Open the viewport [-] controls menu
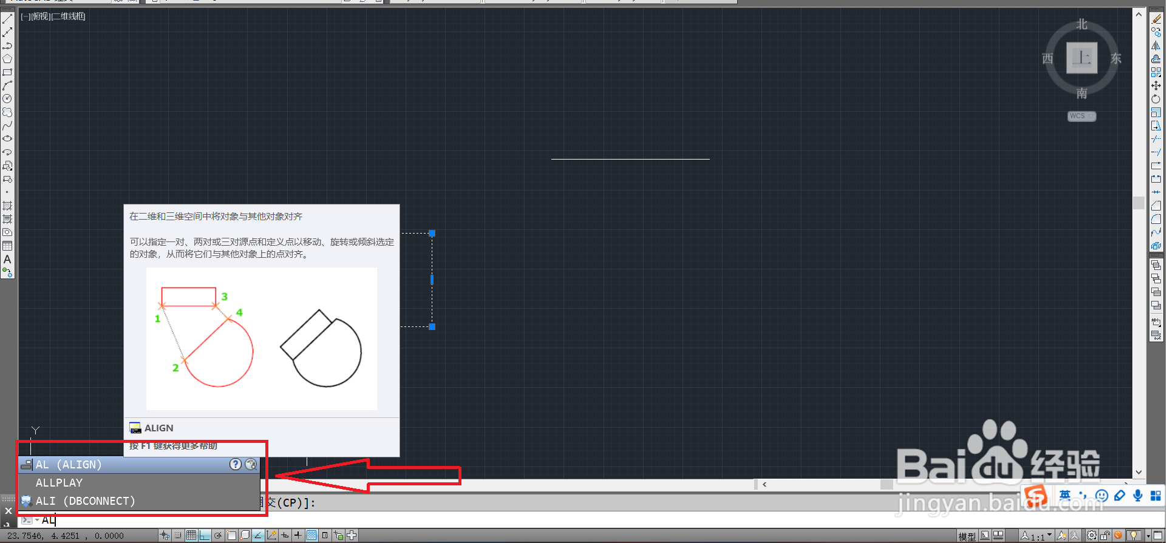1167x543 pixels. click(25, 16)
